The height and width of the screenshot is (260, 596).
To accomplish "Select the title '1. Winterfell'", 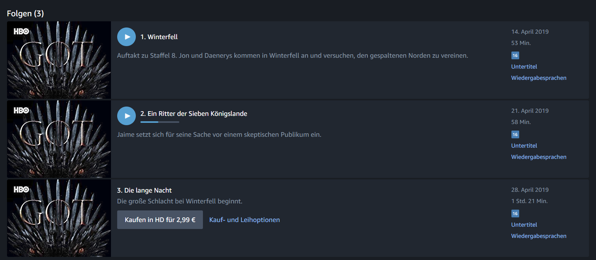I will [159, 37].
